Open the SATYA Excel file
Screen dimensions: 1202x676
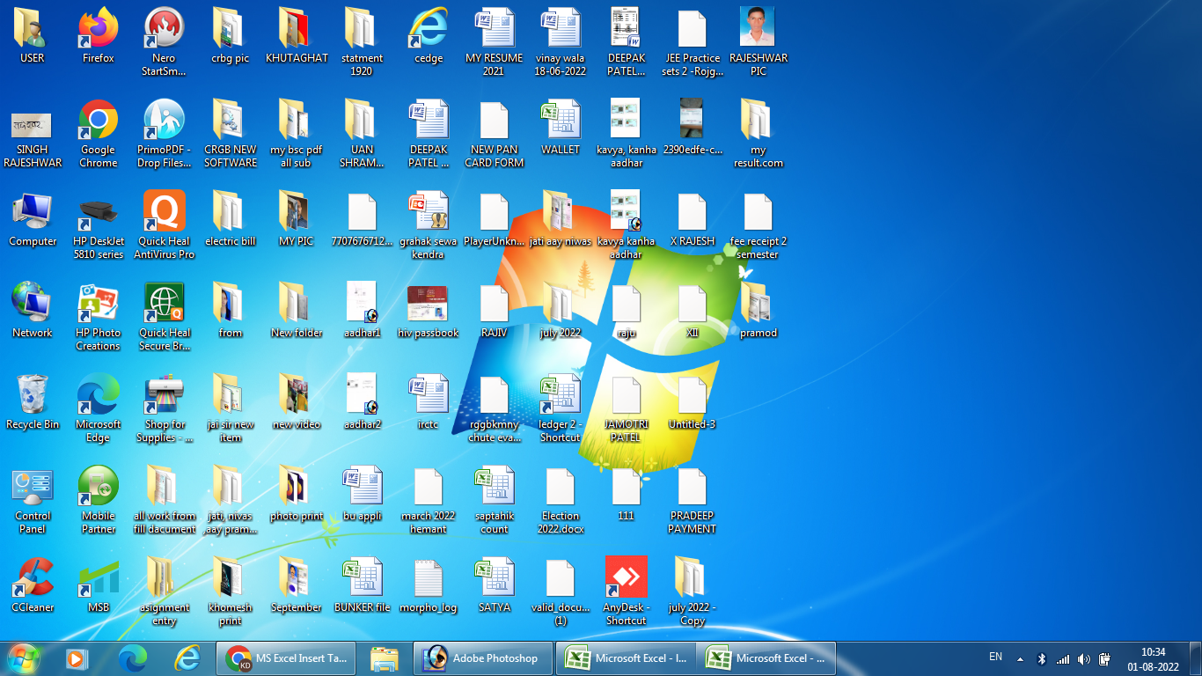pos(495,585)
